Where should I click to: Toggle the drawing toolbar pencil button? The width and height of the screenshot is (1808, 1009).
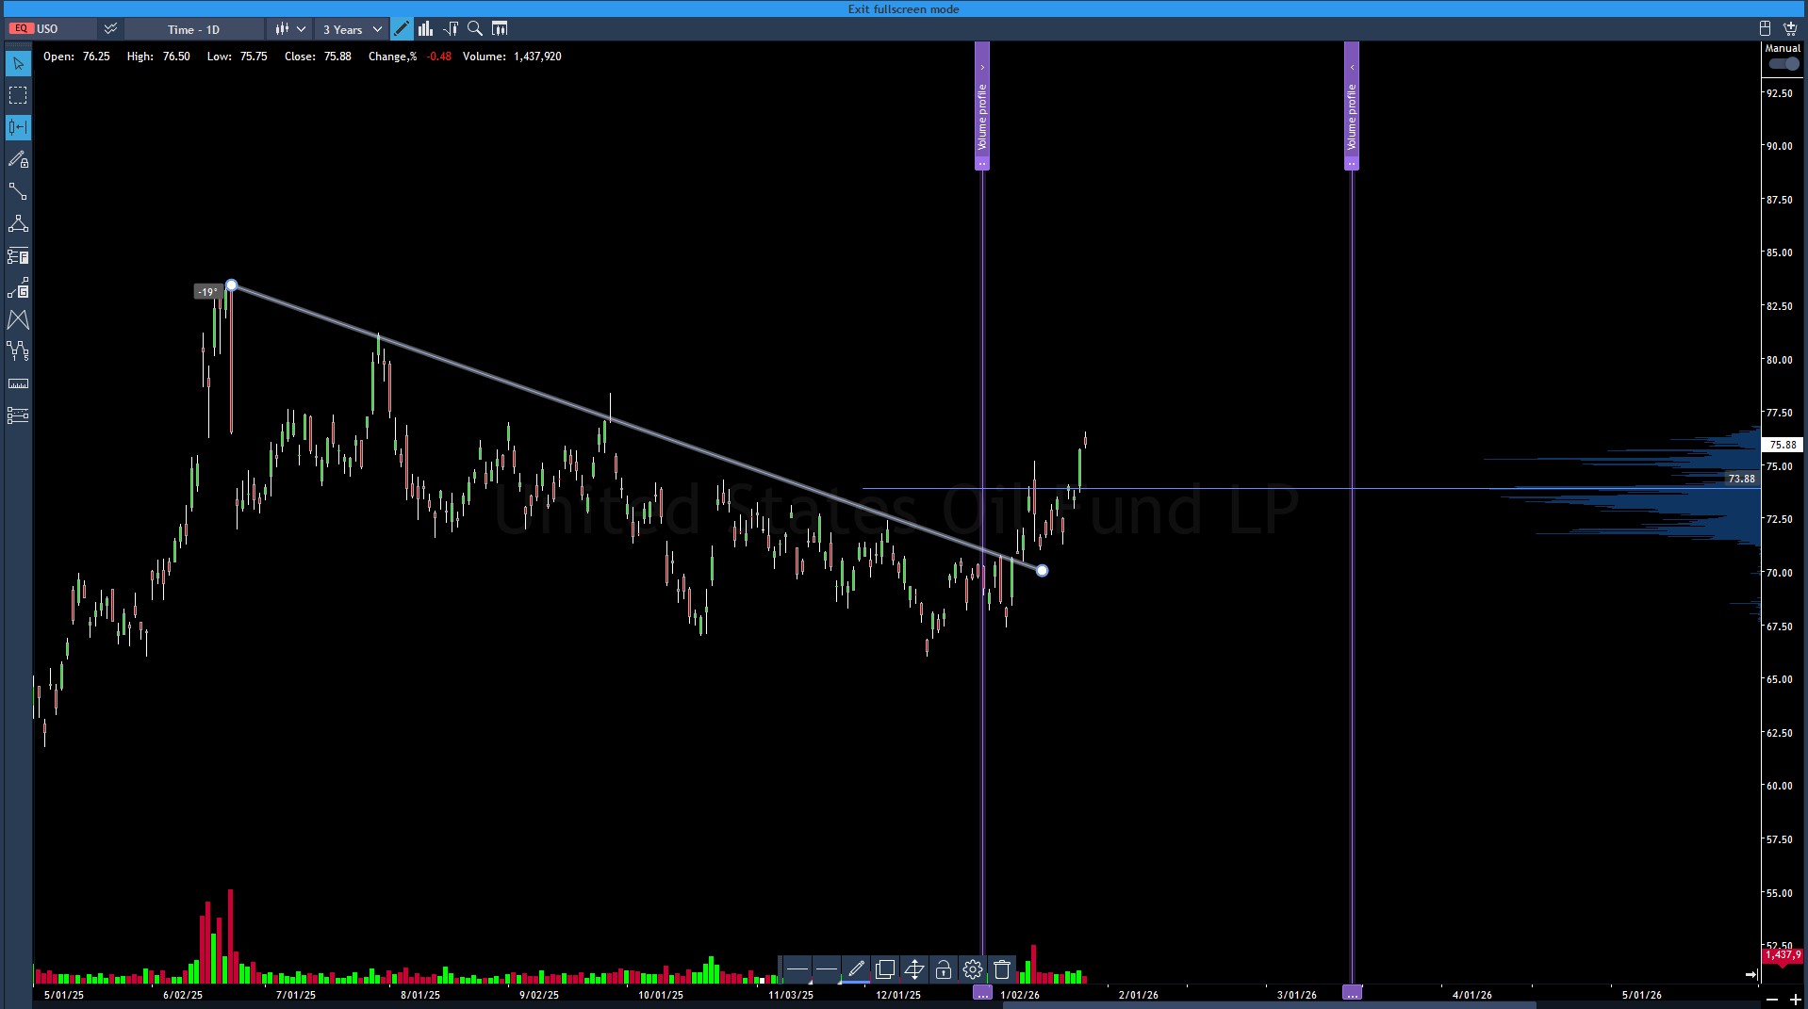coord(402,29)
